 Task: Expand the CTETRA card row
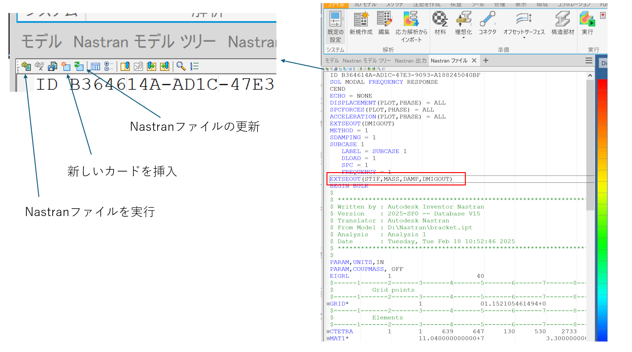click(x=328, y=332)
